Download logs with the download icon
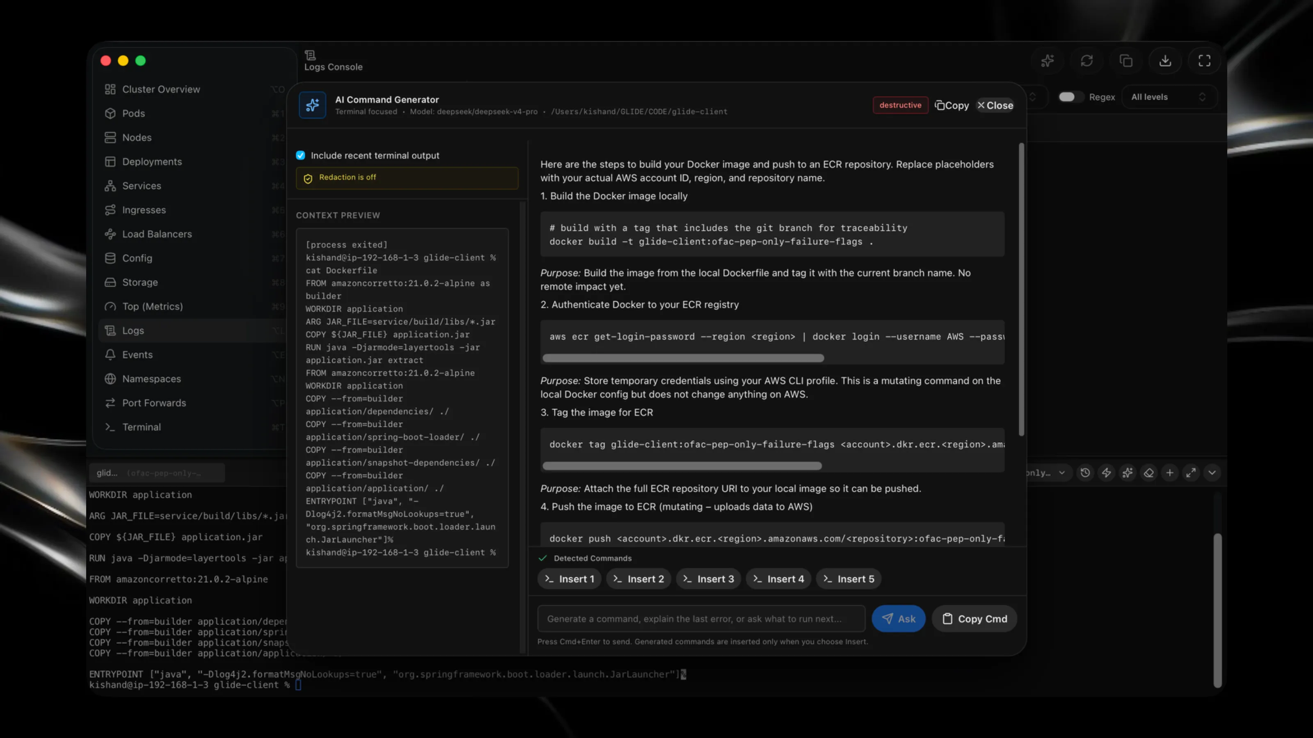Screen dimensions: 1313x738 [x=1165, y=61]
